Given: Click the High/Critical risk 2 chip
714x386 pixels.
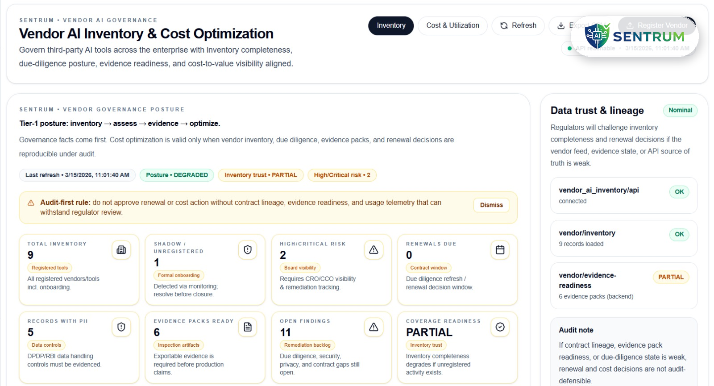Looking at the screenshot, I should [342, 175].
